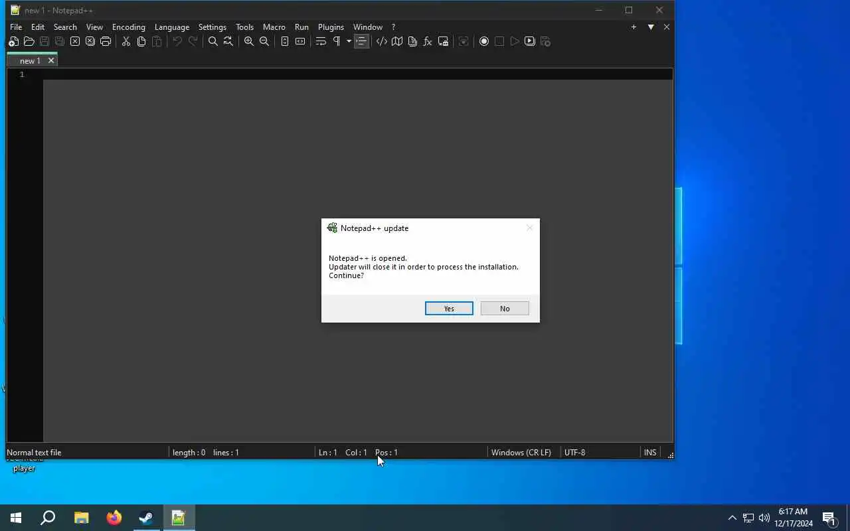Image resolution: width=850 pixels, height=531 pixels.
Task: Click the Synchronize horizontal scrolling icon
Action: (x=299, y=41)
